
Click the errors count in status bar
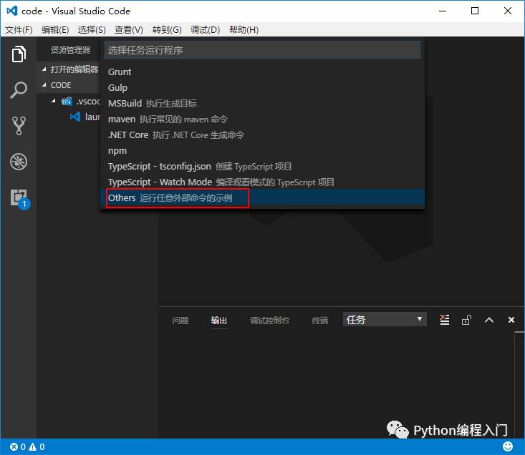click(x=17, y=446)
